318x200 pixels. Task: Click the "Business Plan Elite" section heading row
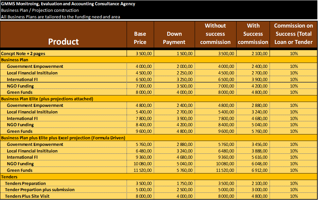47,99
